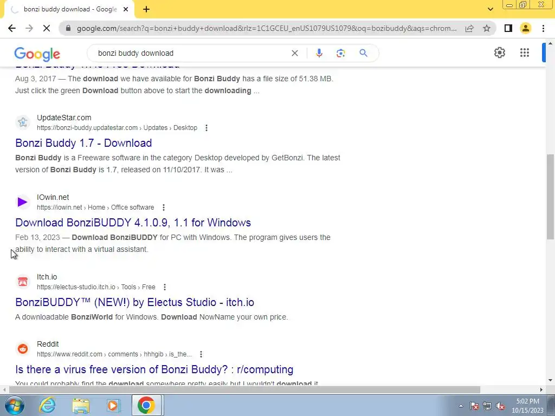Viewport: 555px width, 416px height.
Task: Click the Itch.io favicon
Action: pos(23,282)
